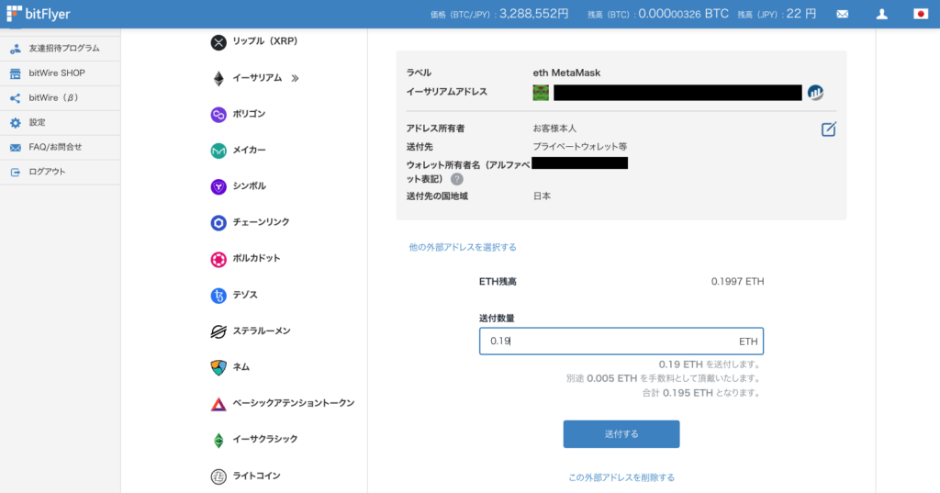940x493 pixels.
Task: Click the 設定 gear icon
Action: [x=16, y=122]
